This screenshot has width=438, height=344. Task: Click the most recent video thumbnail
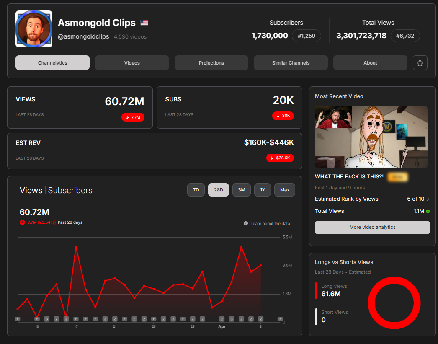coord(371,137)
